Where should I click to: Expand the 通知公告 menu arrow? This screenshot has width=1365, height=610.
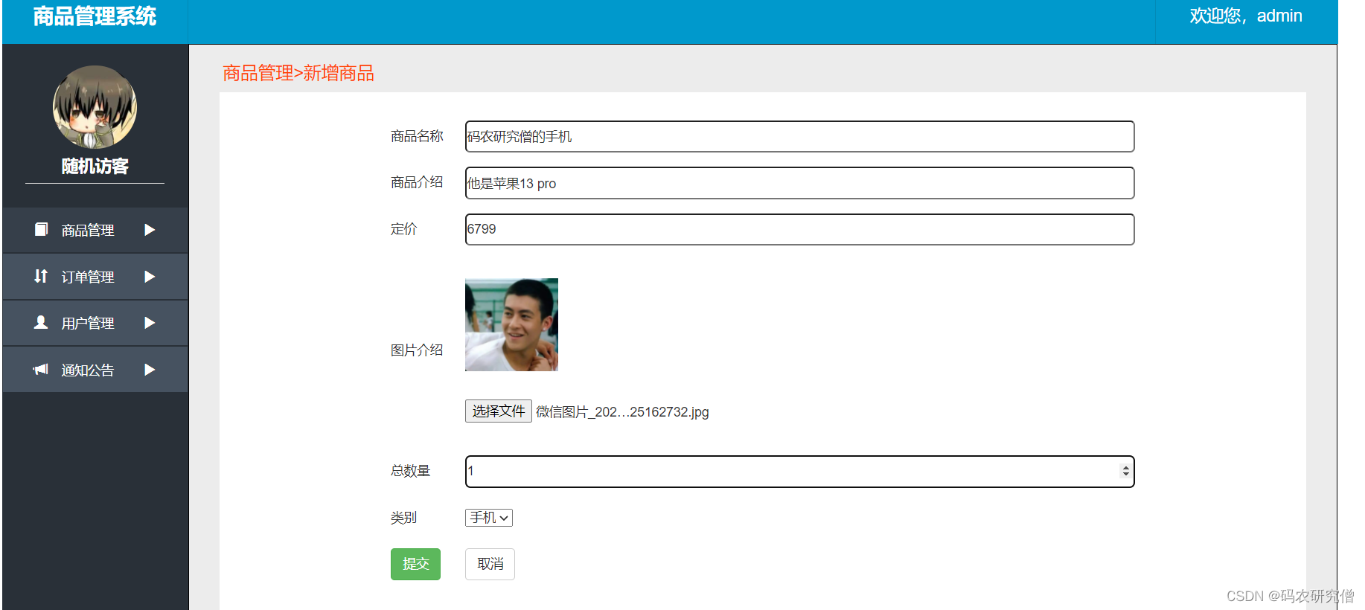tap(150, 370)
